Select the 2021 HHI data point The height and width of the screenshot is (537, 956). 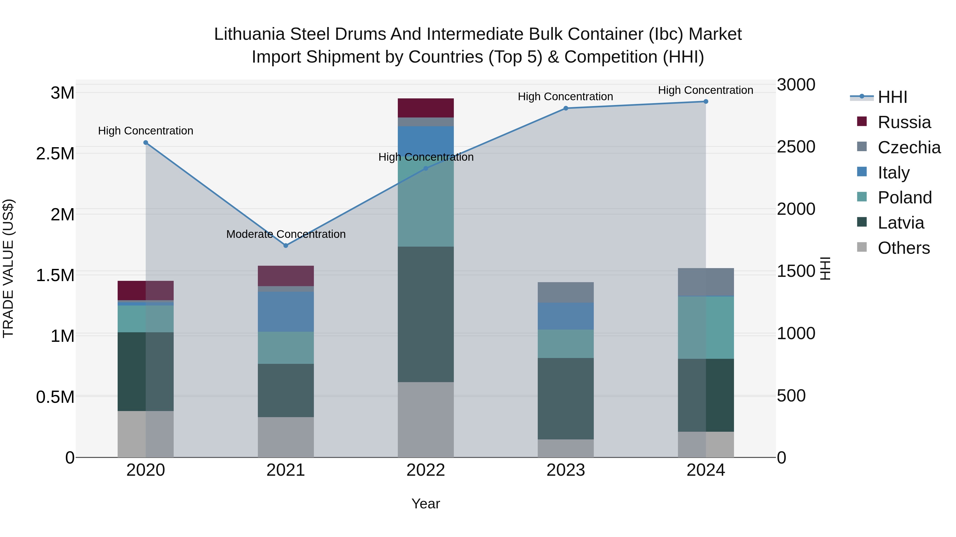pyautogui.click(x=286, y=246)
